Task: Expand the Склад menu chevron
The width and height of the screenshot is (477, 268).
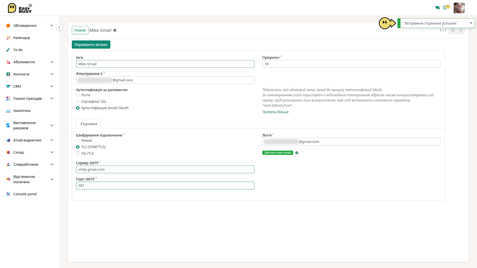Action: (x=52, y=152)
